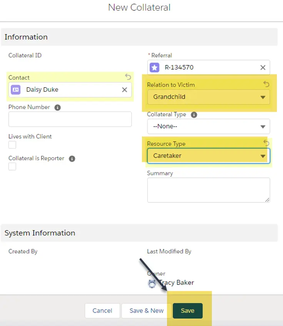Image resolution: width=283 pixels, height=326 pixels.
Task: Click the Referral lookup field showing R-134570
Action: point(208,67)
